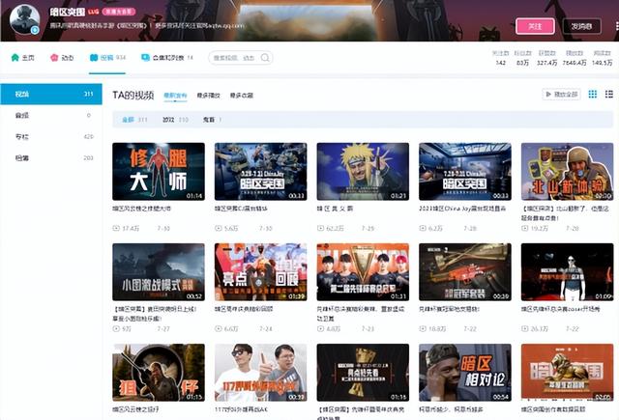Click the 发消息 message button
Image resolution: width=619 pixels, height=420 pixels.
(x=581, y=26)
